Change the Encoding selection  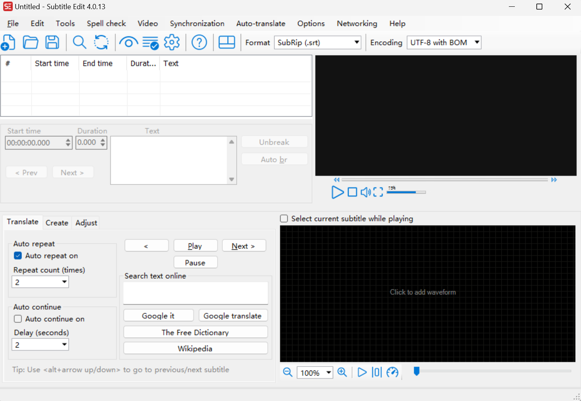477,42
